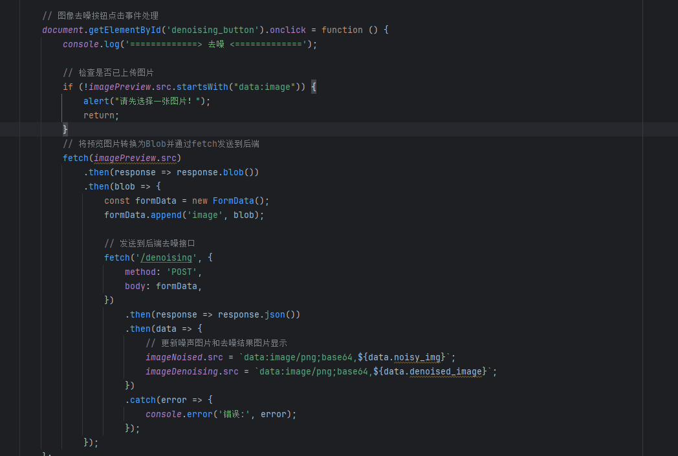Viewport: 678px width, 456px height.
Task: Click the response.json() call
Action: coord(259,314)
